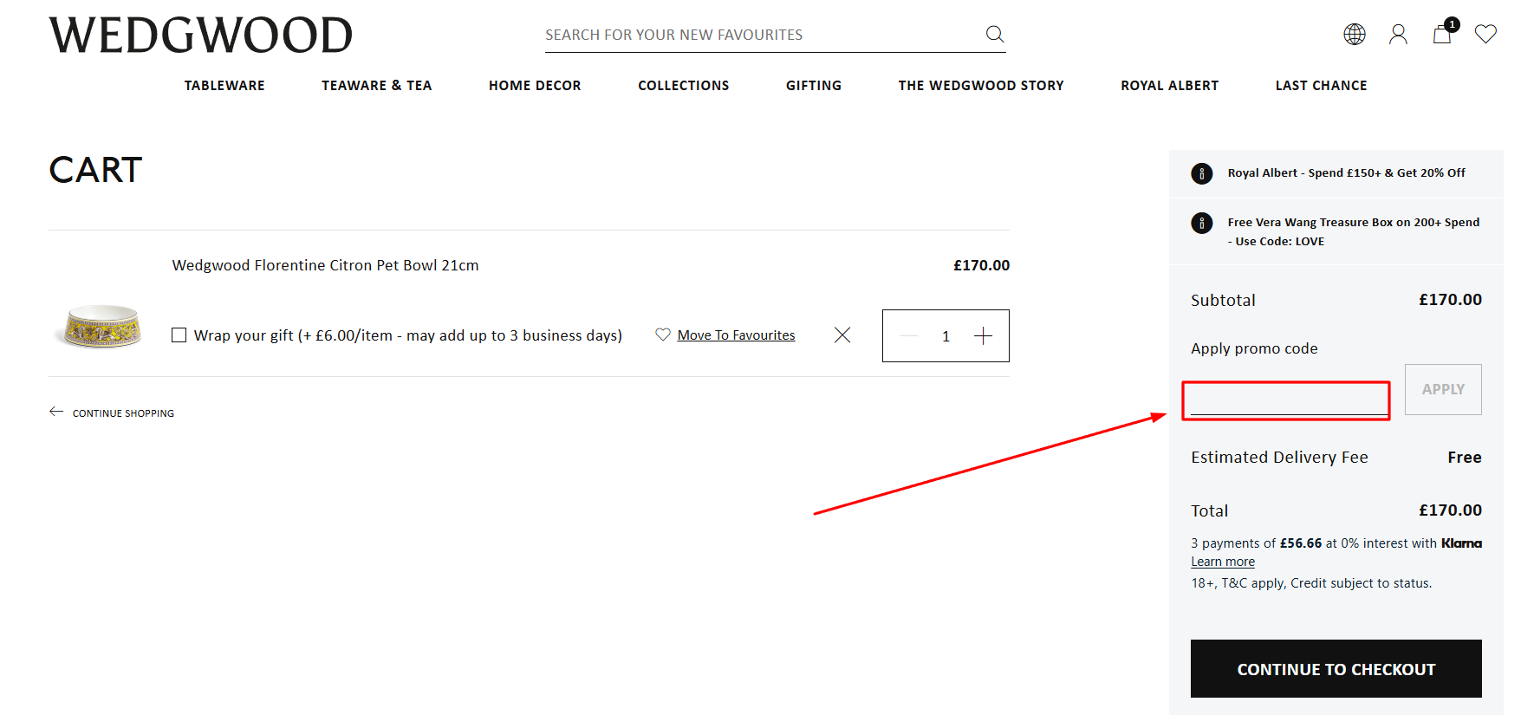Tick the Wrap your gift checkbox
1534x715 pixels.
tap(179, 335)
